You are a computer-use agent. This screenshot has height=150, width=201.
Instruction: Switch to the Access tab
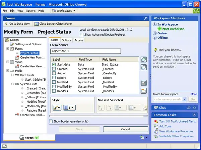(79, 40)
